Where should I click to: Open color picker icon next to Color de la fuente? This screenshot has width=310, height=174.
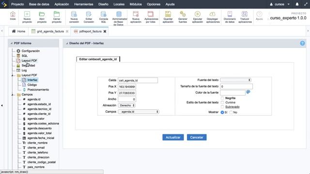click(248, 92)
